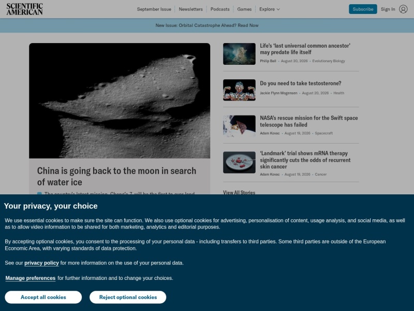
Task: Click the Sign In link
Action: click(388, 9)
